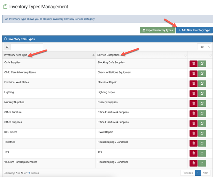Click trash icon for RTU Filters

pos(193,133)
